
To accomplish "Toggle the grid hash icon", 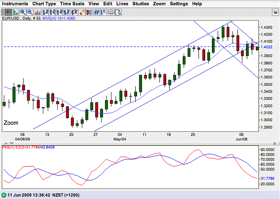I will (97, 13).
